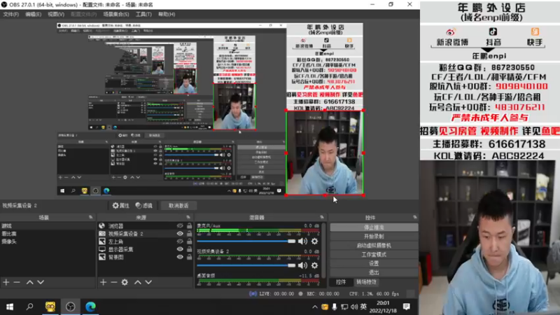Click the monitor icon of 显示器采集 source

click(x=101, y=249)
